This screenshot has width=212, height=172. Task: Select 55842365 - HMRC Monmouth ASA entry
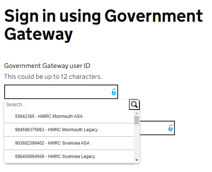click(69, 116)
